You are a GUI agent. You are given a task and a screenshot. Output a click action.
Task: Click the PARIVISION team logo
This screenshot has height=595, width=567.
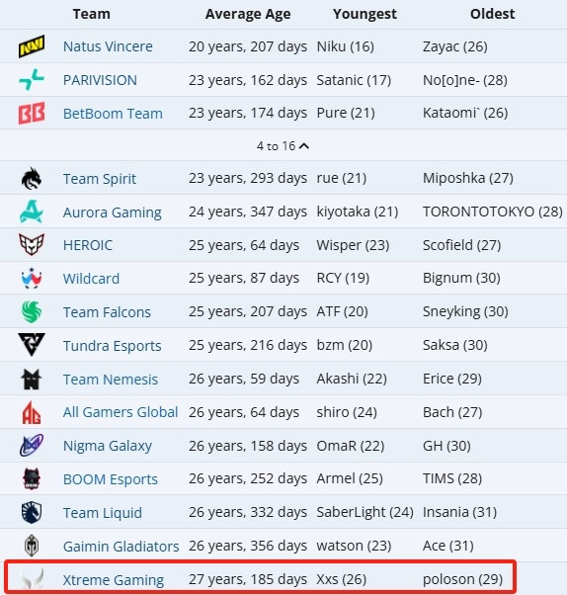pos(32,79)
